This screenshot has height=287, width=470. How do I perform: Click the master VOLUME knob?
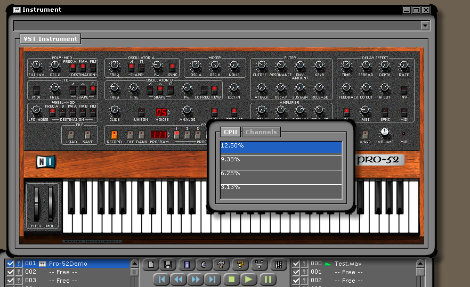(x=385, y=132)
